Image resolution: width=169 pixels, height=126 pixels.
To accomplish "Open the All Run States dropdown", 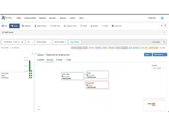I will 60,42.
